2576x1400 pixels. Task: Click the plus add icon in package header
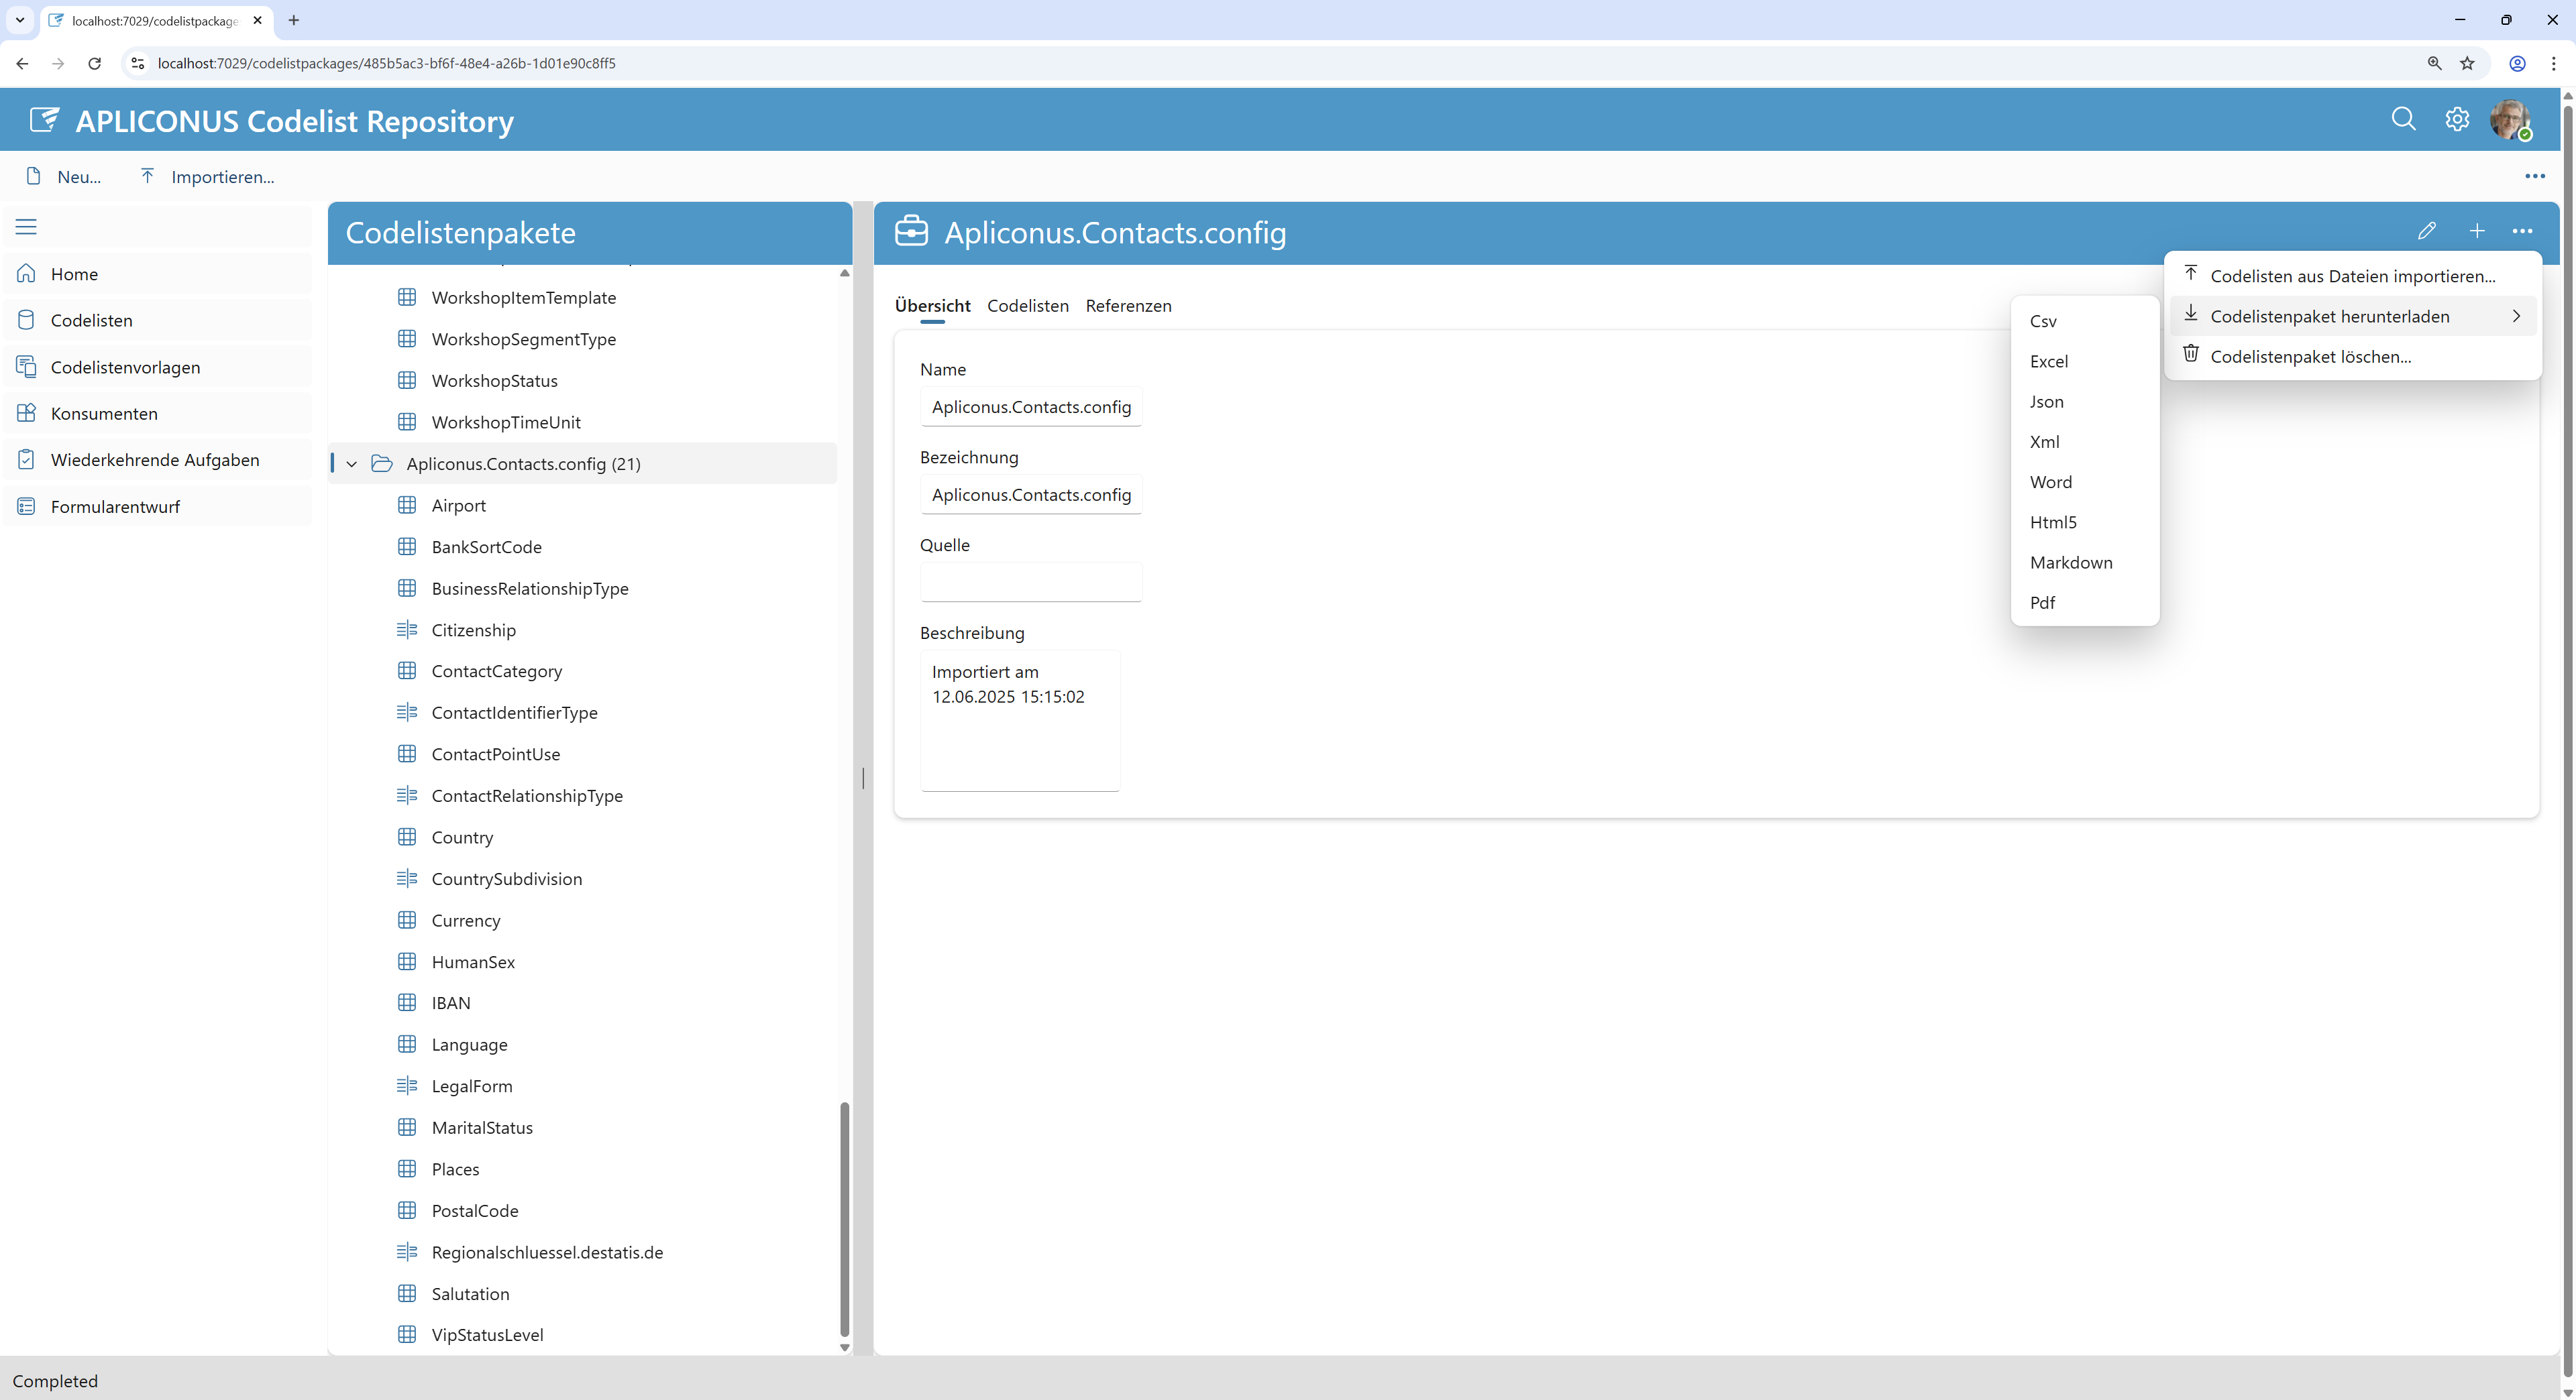coord(2477,232)
